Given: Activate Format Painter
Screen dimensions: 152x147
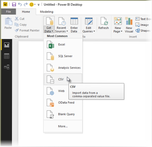Looking at the screenshot, I should [x=27, y=30].
